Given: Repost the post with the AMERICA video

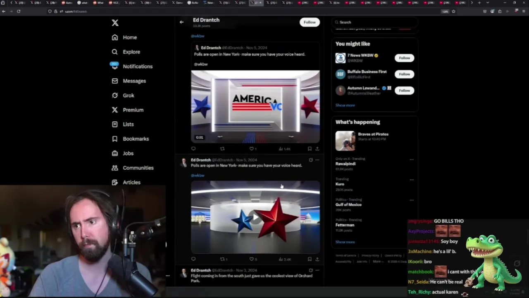Looking at the screenshot, I should coord(222,149).
